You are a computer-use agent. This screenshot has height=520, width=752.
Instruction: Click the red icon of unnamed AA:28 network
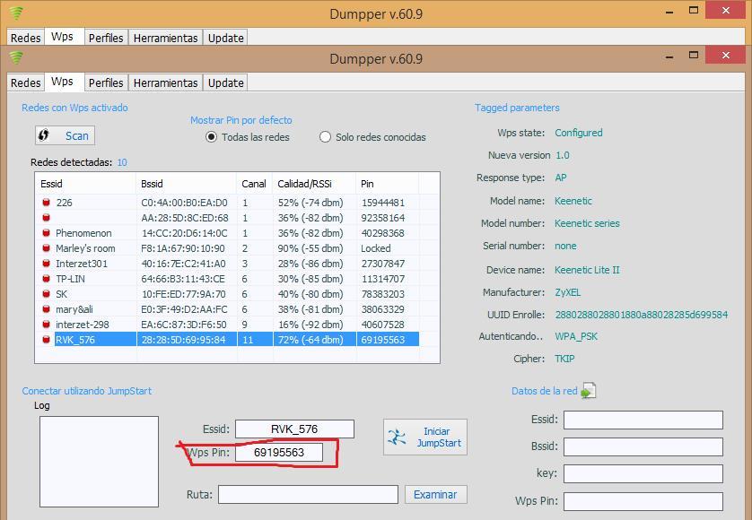point(46,218)
